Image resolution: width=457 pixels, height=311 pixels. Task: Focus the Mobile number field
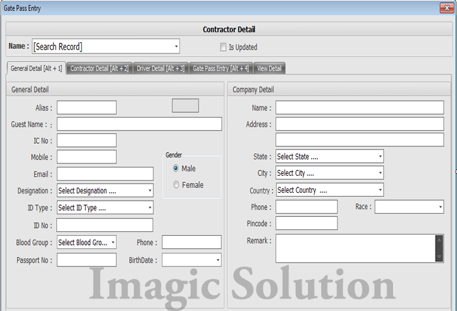[x=87, y=157]
